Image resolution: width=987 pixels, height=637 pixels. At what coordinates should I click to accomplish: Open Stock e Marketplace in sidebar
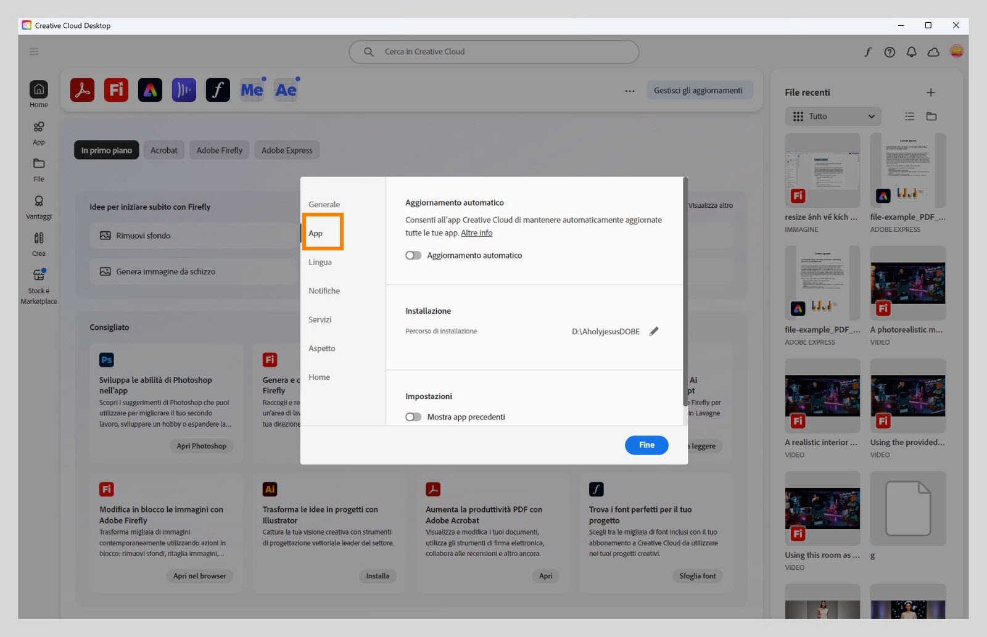pyautogui.click(x=39, y=287)
